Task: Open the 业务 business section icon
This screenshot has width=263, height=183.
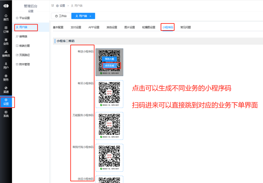Action: click(x=6, y=41)
